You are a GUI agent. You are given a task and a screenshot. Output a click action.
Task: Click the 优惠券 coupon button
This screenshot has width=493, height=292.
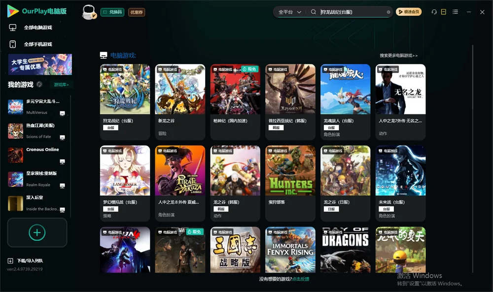click(x=137, y=12)
